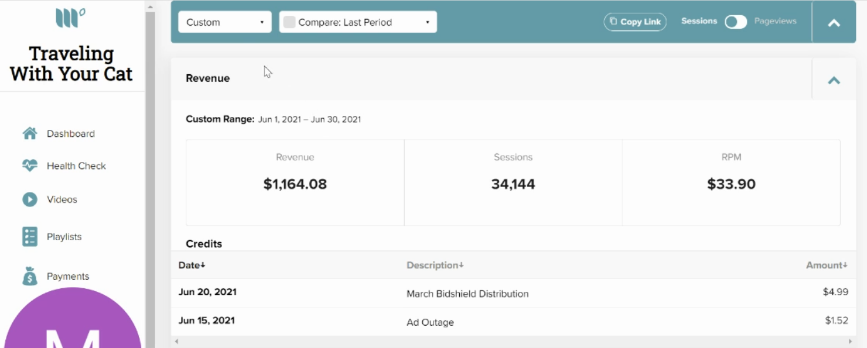Open the Dashboard home icon

pos(30,133)
